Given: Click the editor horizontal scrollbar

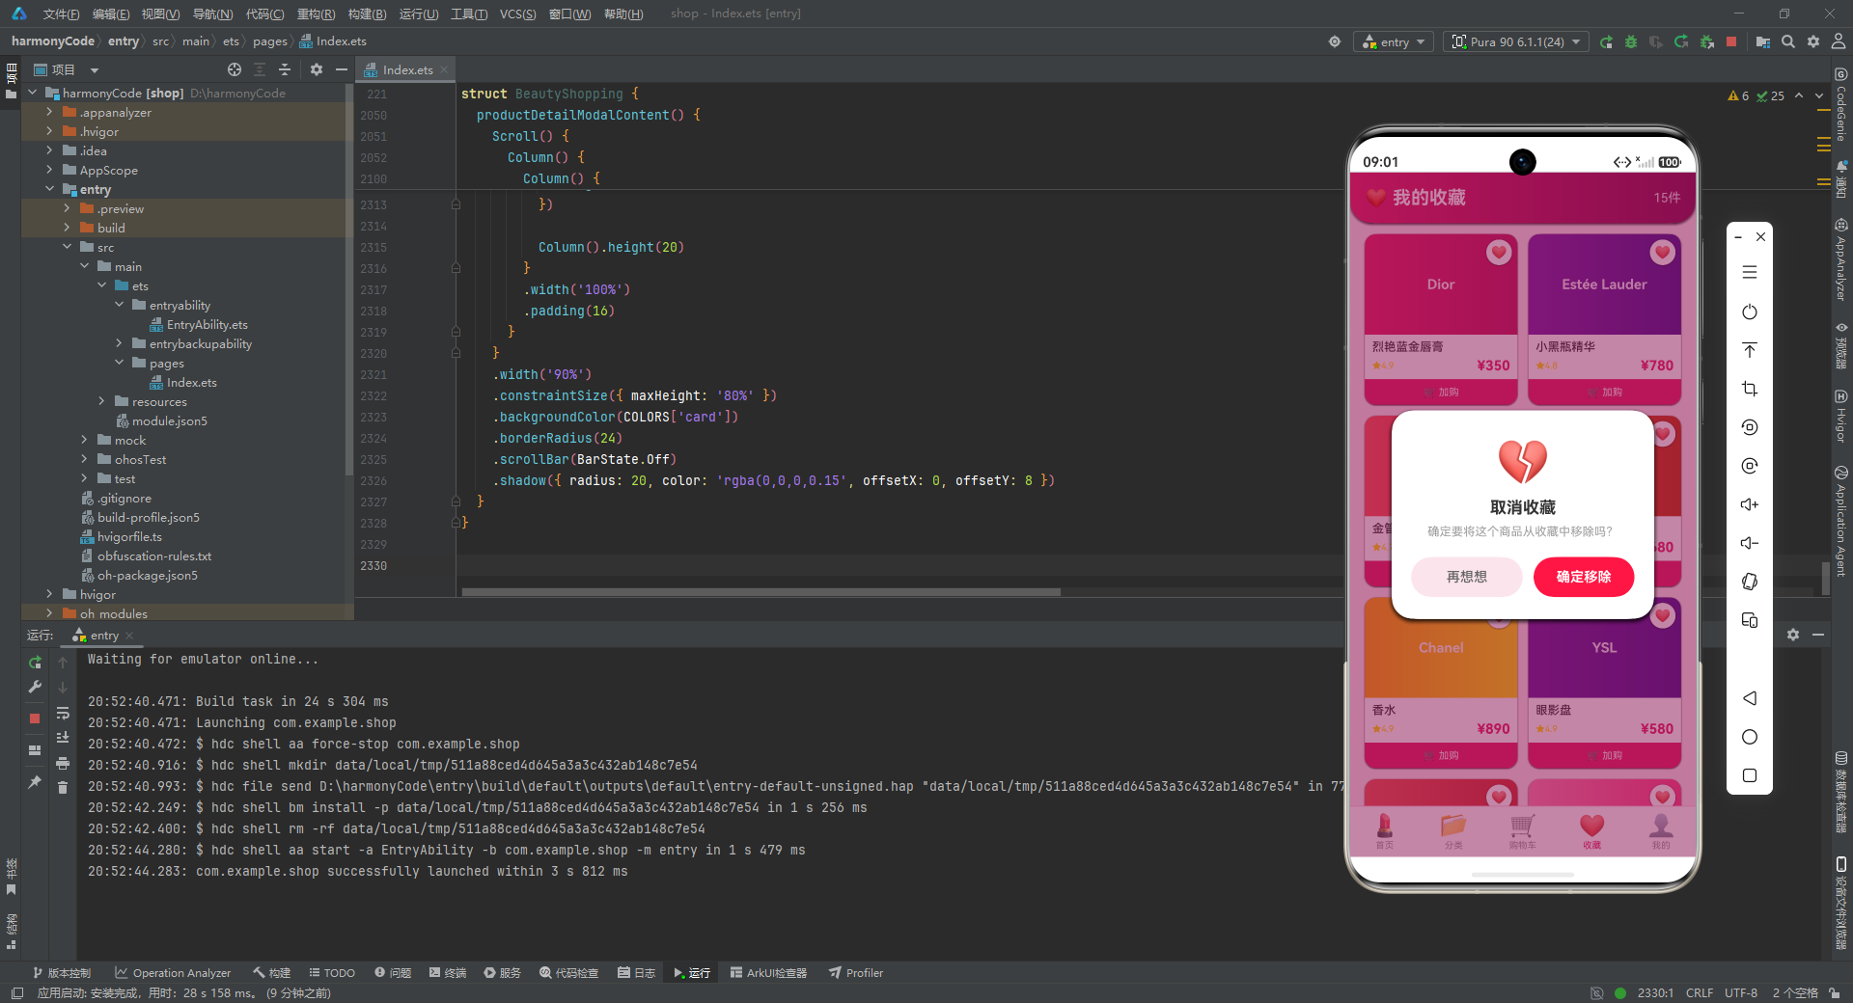Looking at the screenshot, I should click(x=761, y=592).
